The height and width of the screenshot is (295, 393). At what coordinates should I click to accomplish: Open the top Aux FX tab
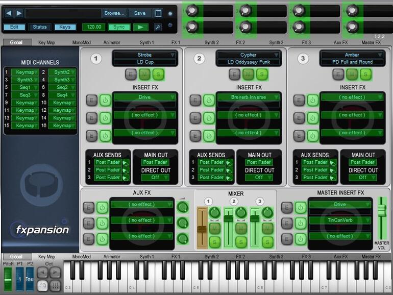(341, 42)
